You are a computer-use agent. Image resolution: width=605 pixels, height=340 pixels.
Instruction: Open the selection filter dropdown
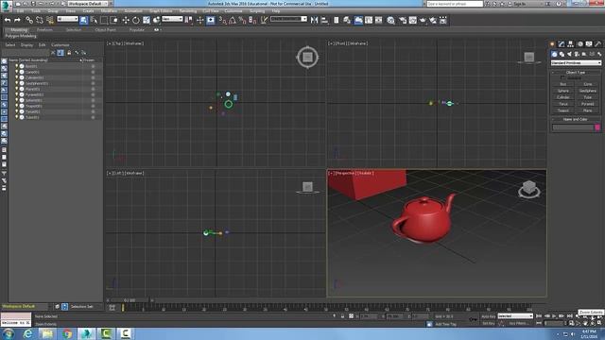[x=67, y=19]
